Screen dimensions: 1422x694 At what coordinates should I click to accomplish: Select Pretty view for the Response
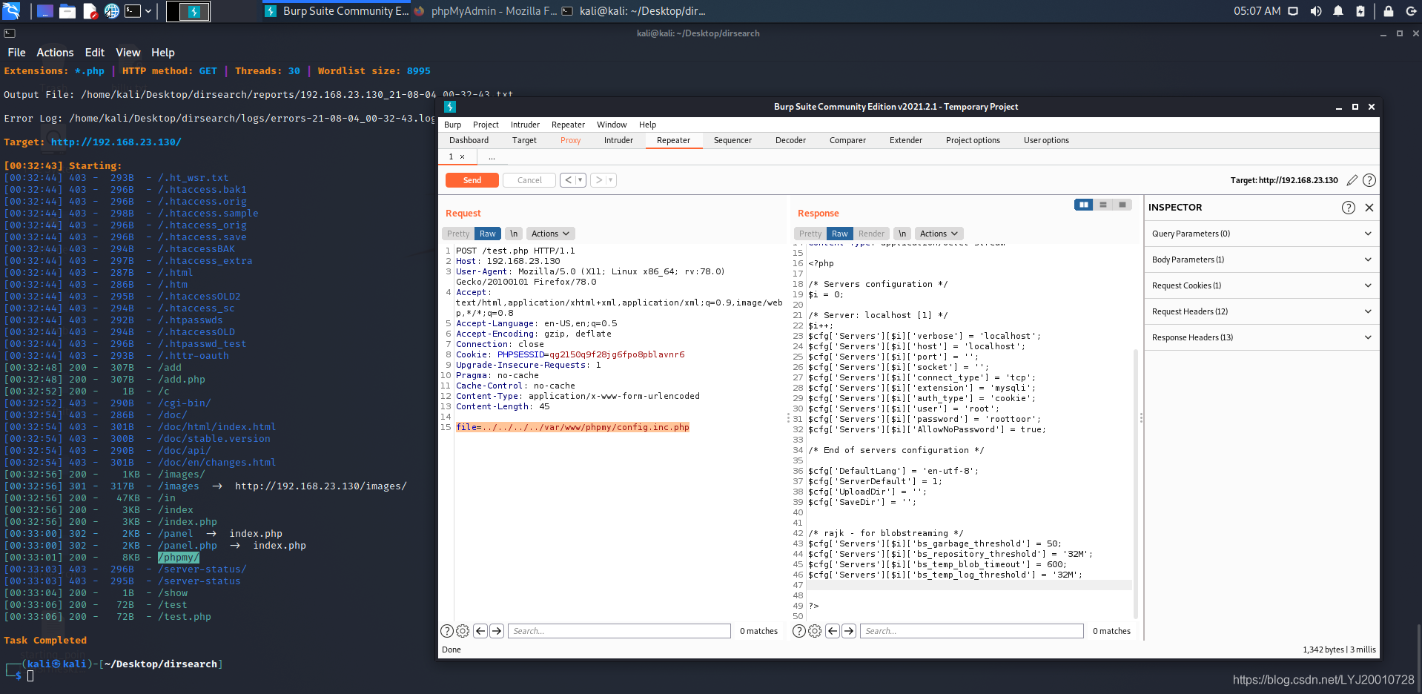810,234
